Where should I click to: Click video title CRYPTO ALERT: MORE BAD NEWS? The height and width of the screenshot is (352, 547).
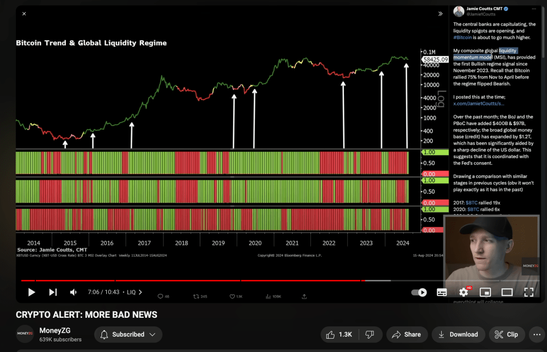(87, 315)
